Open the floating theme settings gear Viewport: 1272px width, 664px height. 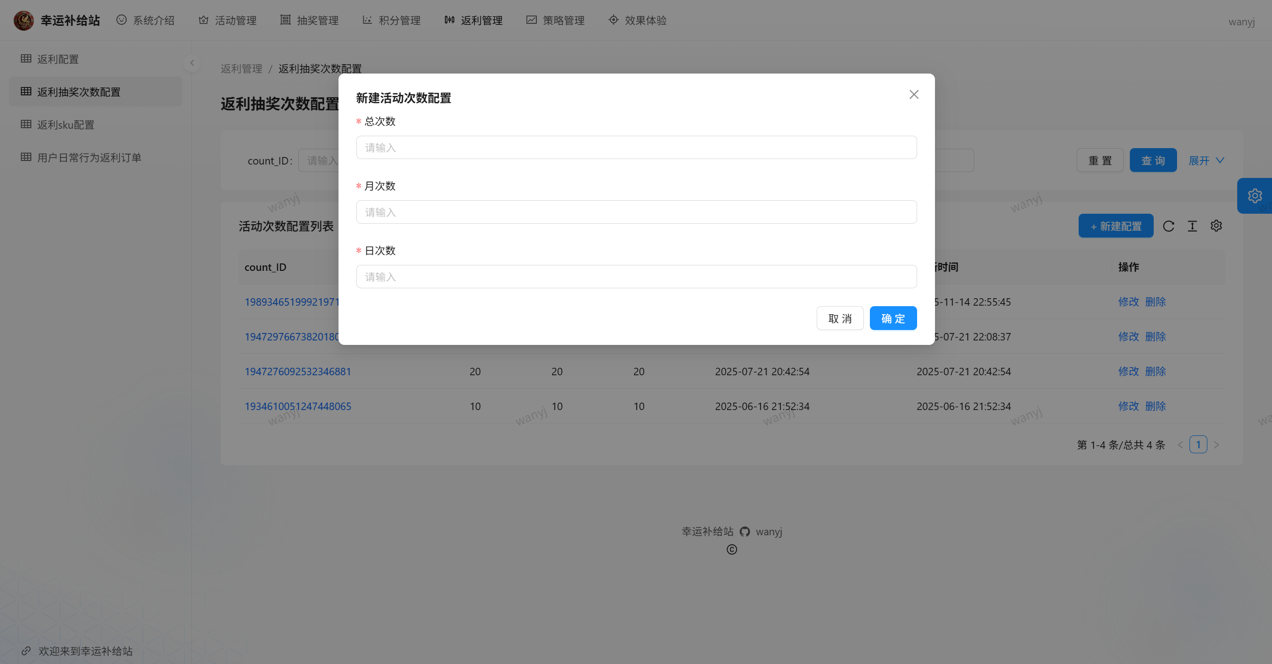pos(1255,196)
